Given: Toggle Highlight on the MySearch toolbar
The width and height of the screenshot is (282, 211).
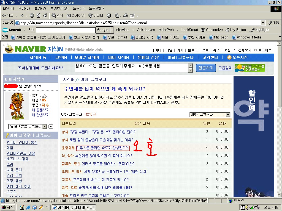Looking at the screenshot, I should click(x=259, y=30).
